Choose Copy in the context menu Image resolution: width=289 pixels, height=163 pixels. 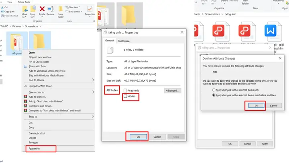pyautogui.click(x=32, y=127)
